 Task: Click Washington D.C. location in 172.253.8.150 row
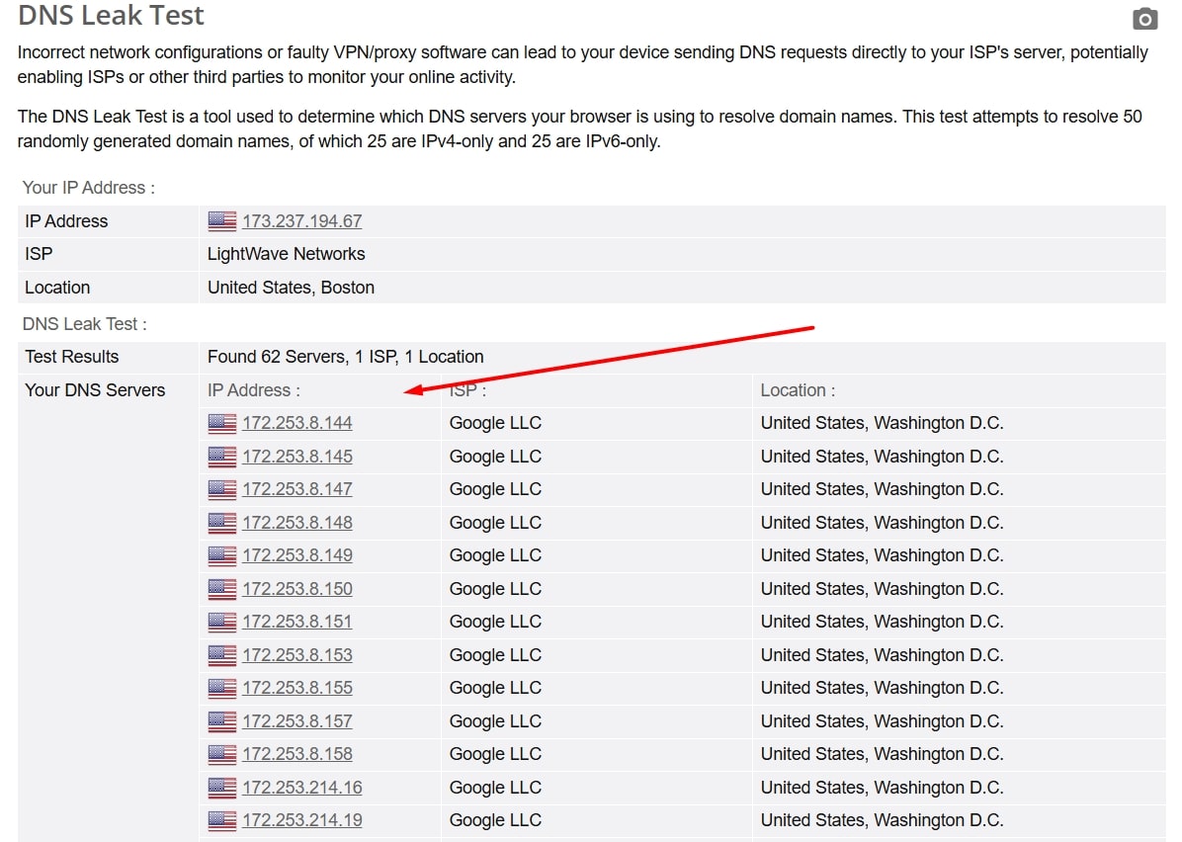(x=882, y=589)
